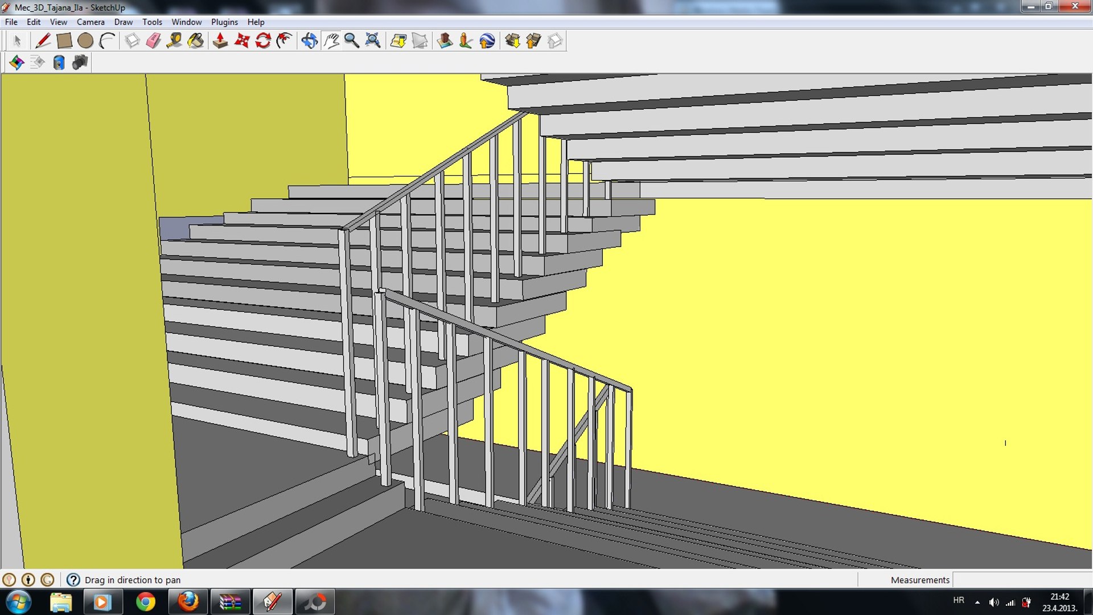Click the Zoom Extents icon
The image size is (1093, 615).
373,41
